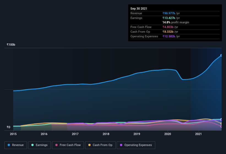Select the 2016 x-axis label

coord(44,134)
